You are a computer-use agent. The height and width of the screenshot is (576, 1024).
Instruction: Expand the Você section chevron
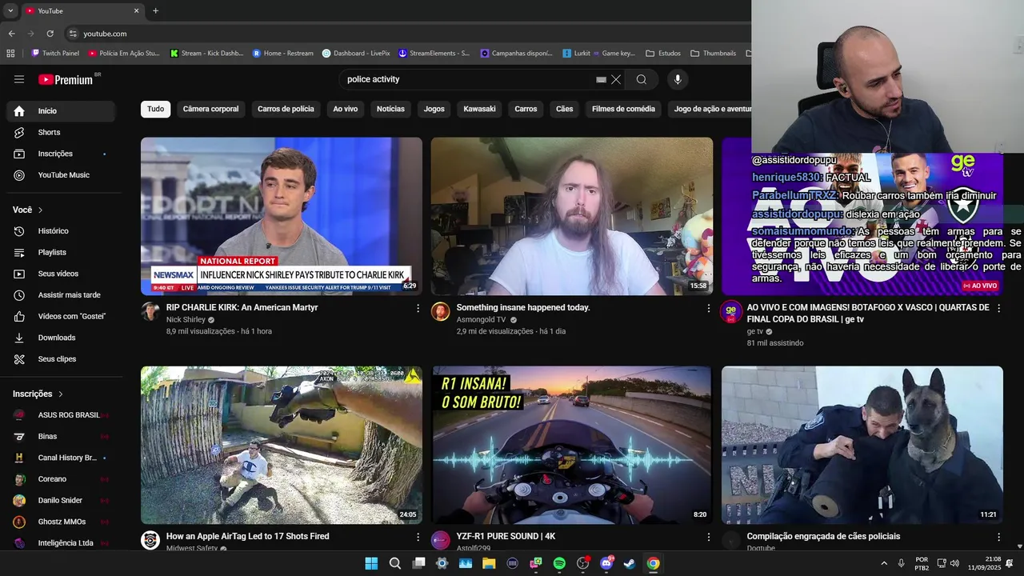(x=40, y=210)
